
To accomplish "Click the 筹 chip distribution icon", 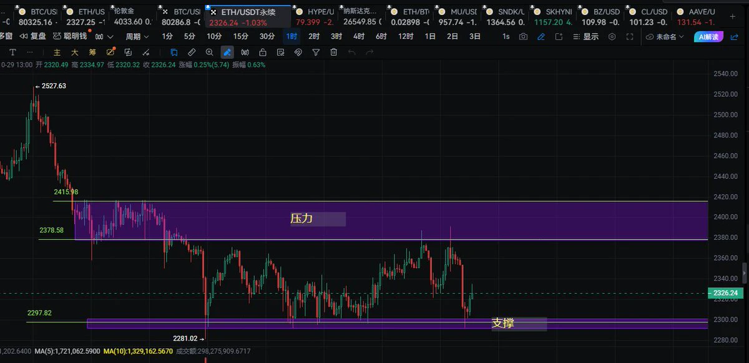I will coord(92,52).
